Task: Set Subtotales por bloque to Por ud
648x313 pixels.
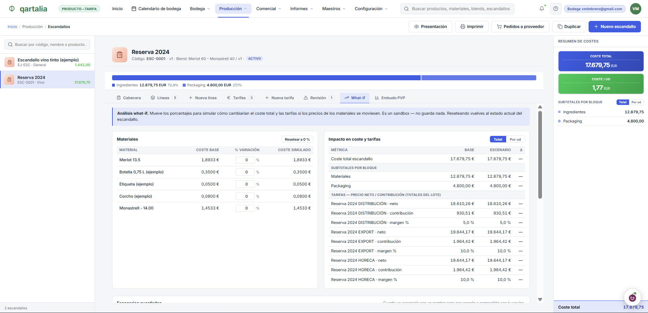Action: pyautogui.click(x=636, y=102)
